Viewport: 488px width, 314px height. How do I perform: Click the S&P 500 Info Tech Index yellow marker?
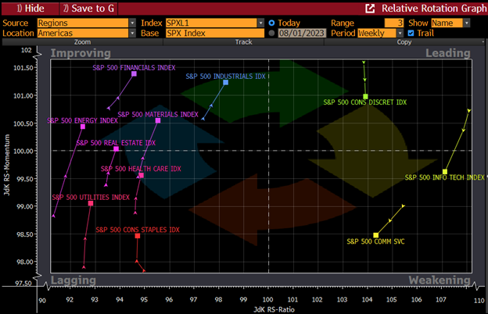tap(445, 172)
